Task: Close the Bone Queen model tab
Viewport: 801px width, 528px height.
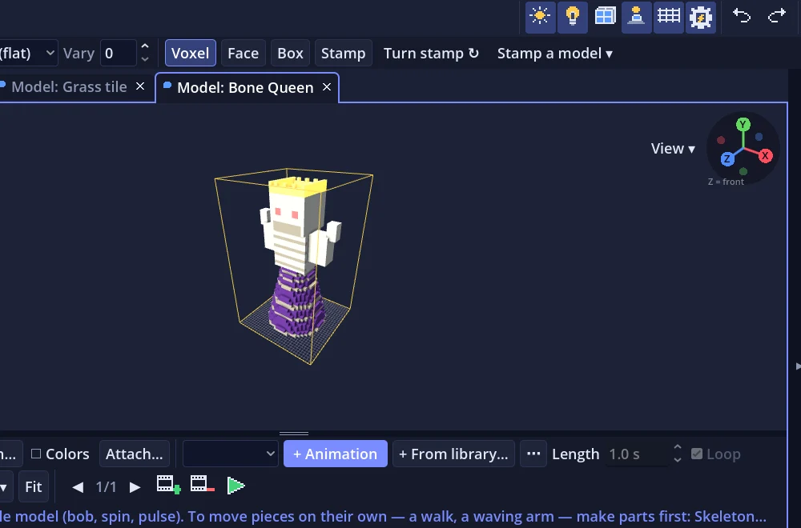Action: point(327,87)
